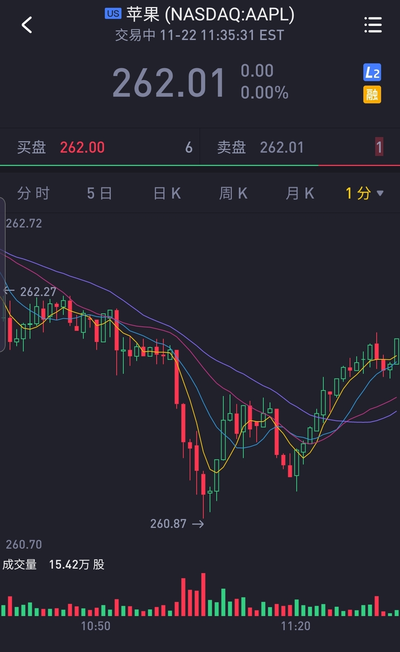Tap the US market flag badge

click(113, 14)
